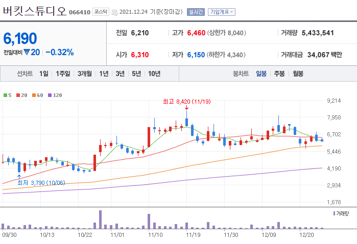Viewport: 357px width, 244px height.
Task: Click the 전일 value 6,210
Action: coord(140,33)
